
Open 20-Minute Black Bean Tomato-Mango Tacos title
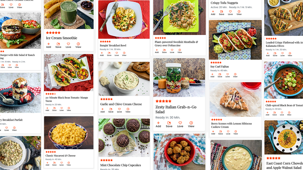click(67, 99)
